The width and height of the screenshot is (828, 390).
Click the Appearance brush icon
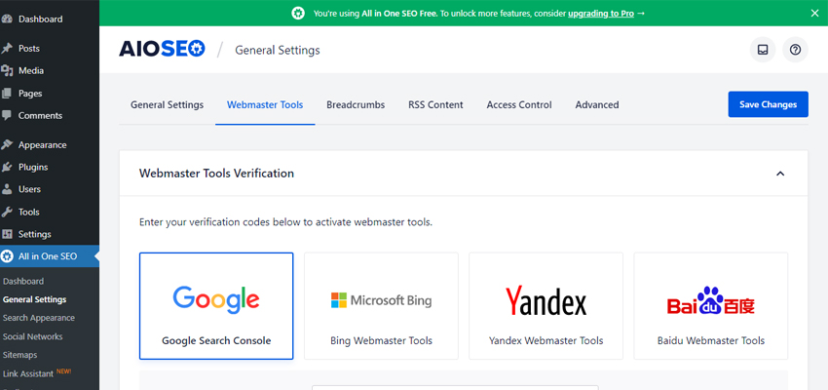tap(8, 144)
